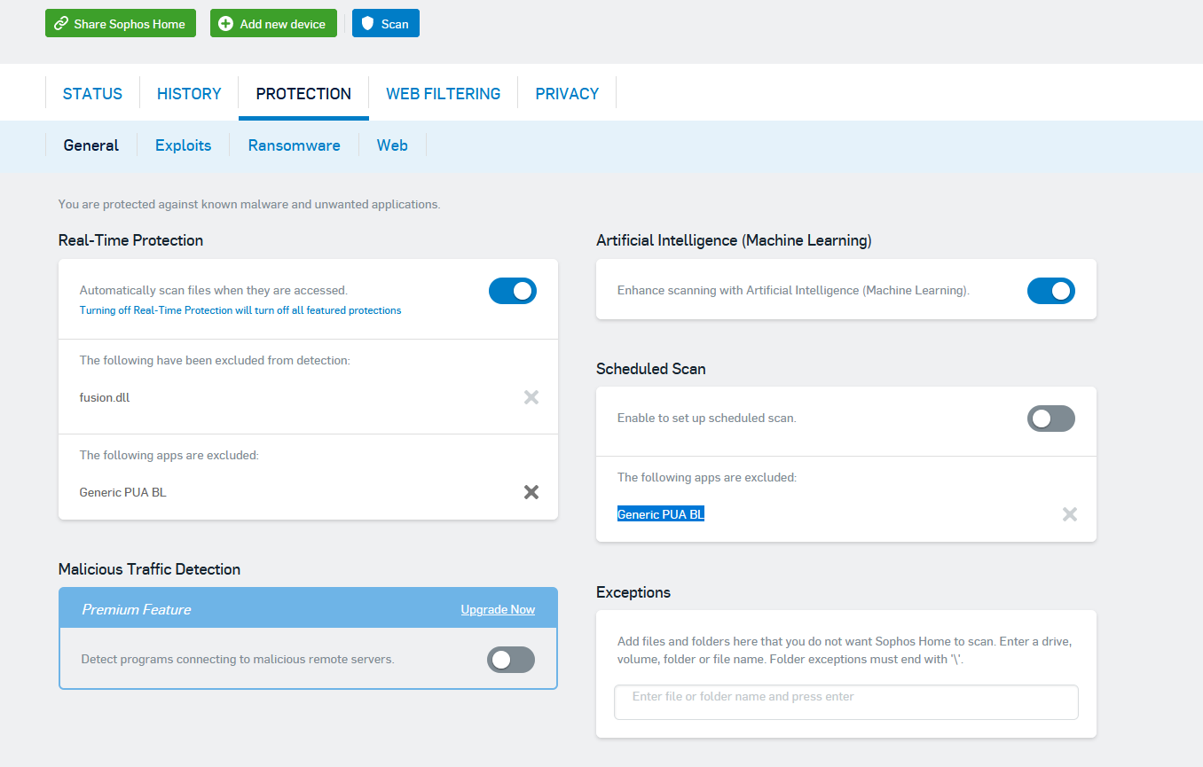Remove Generic PUA BL under Scheduled Scan
The height and width of the screenshot is (767, 1203).
tap(1070, 514)
